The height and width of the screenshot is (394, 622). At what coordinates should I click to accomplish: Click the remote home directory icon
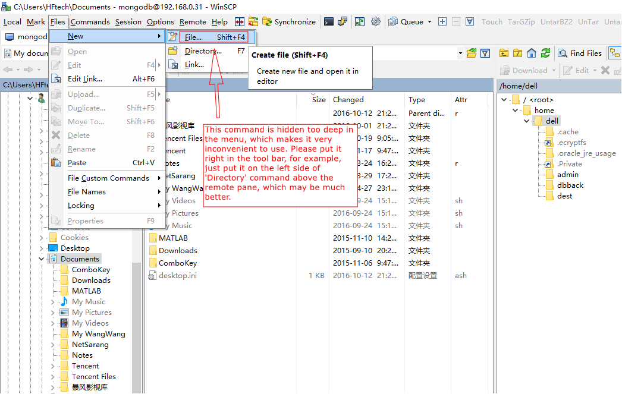[x=532, y=53]
